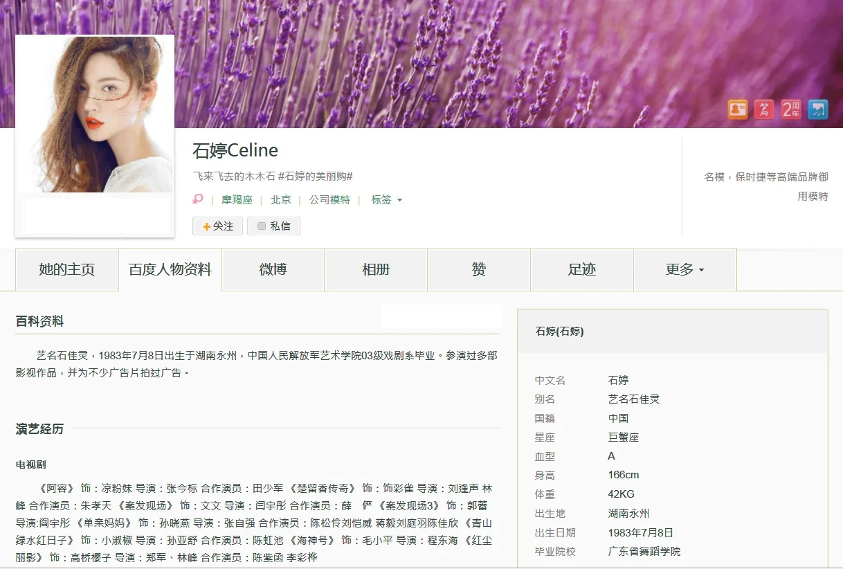Click the 私信 message button
Image resolution: width=843 pixels, height=569 pixels.
pyautogui.click(x=273, y=226)
